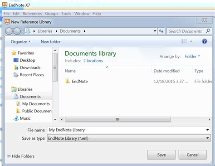Open the References menu
The image size is (215, 166).
tap(32, 14)
